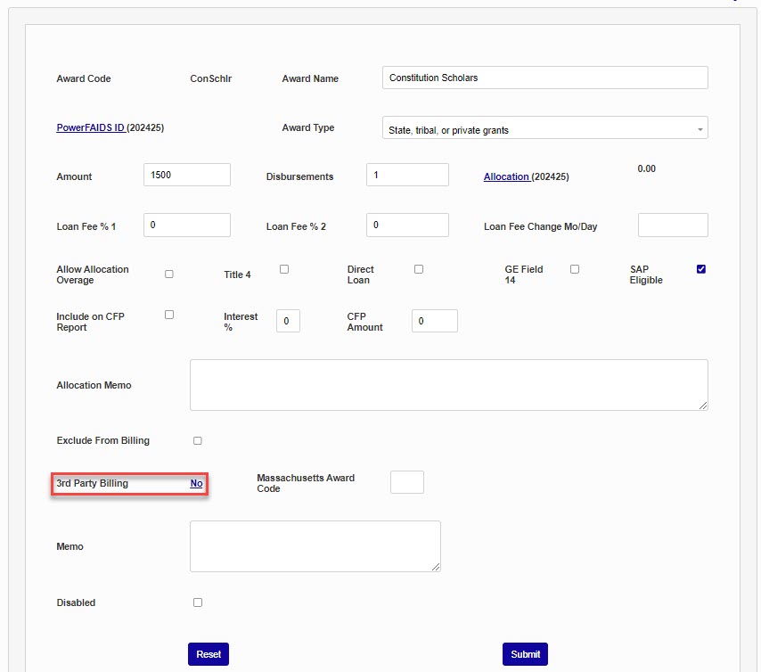
Task: Open the Allocation link
Action: (x=506, y=176)
